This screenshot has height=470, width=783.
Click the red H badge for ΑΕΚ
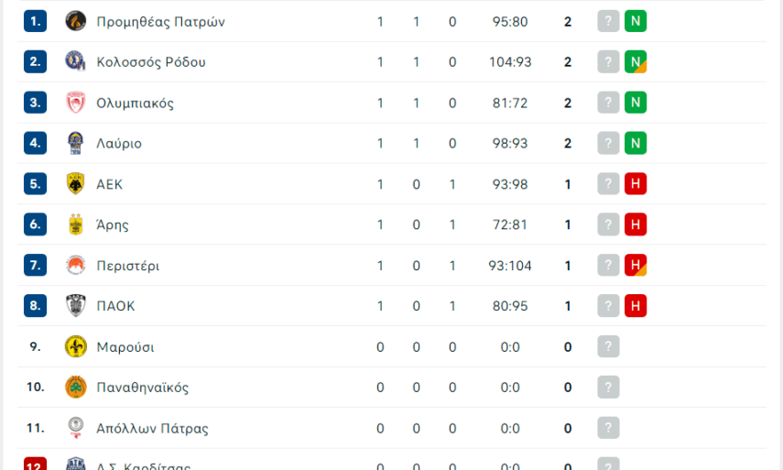tap(636, 184)
